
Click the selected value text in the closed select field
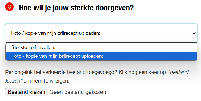click(x=56, y=33)
